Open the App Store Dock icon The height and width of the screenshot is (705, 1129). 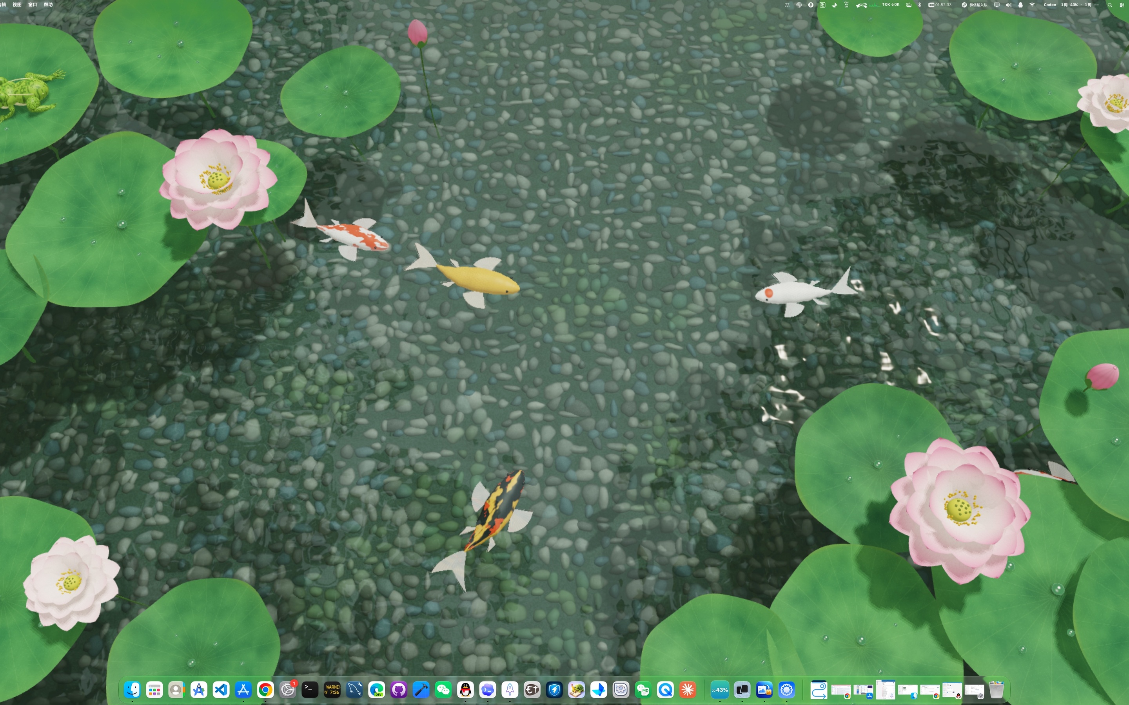(243, 689)
